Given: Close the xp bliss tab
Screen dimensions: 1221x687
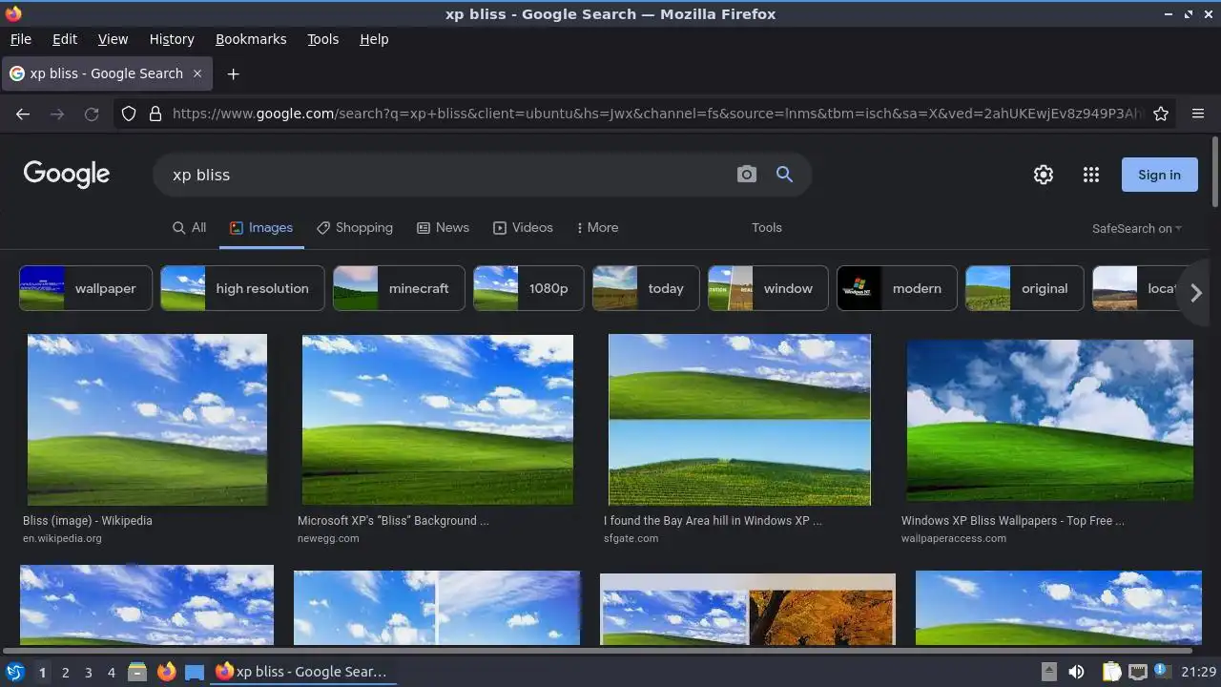Looking at the screenshot, I should [x=197, y=73].
